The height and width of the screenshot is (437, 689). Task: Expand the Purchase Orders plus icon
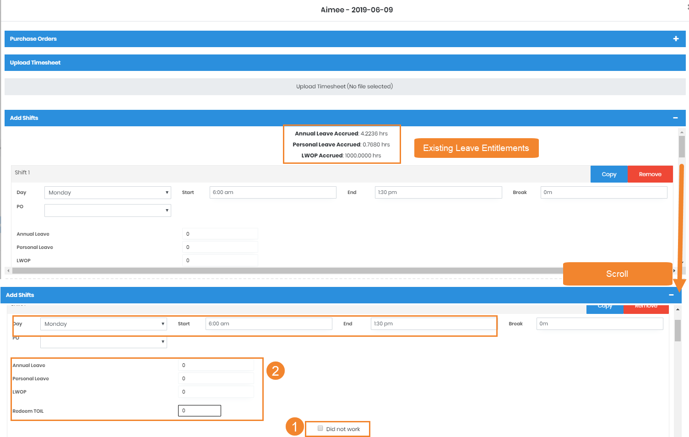coord(676,39)
